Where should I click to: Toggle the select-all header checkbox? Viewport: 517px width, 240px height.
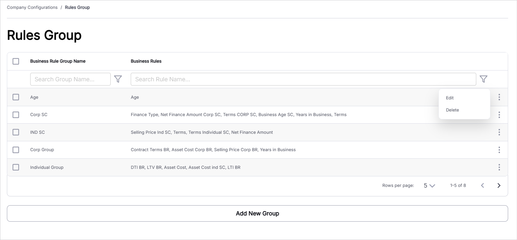16,61
